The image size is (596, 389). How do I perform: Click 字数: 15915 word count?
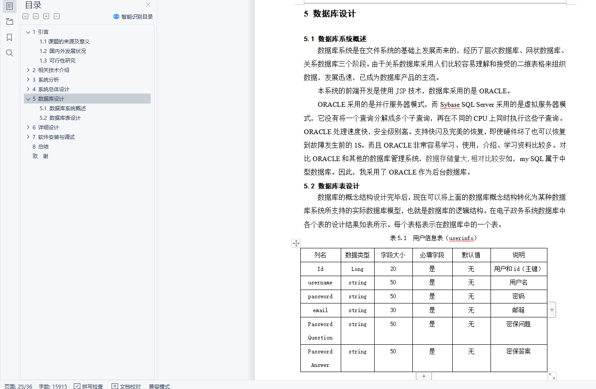click(53, 386)
